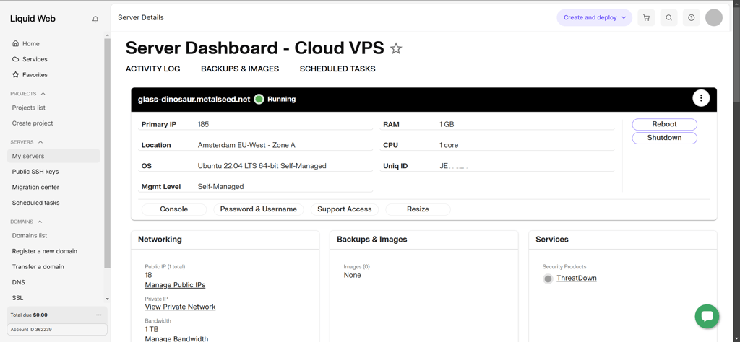Click the Self-Managed Mgmt Level value

pyautogui.click(x=221, y=187)
